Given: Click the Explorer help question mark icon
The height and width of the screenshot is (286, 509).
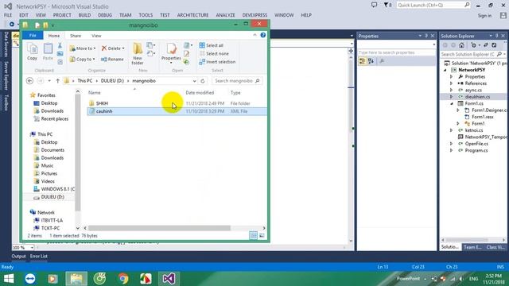Looking at the screenshot, I should pyautogui.click(x=263, y=35).
